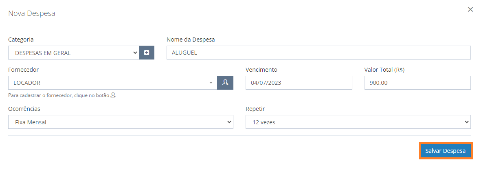Click the Ocorrências label

(x=24, y=109)
